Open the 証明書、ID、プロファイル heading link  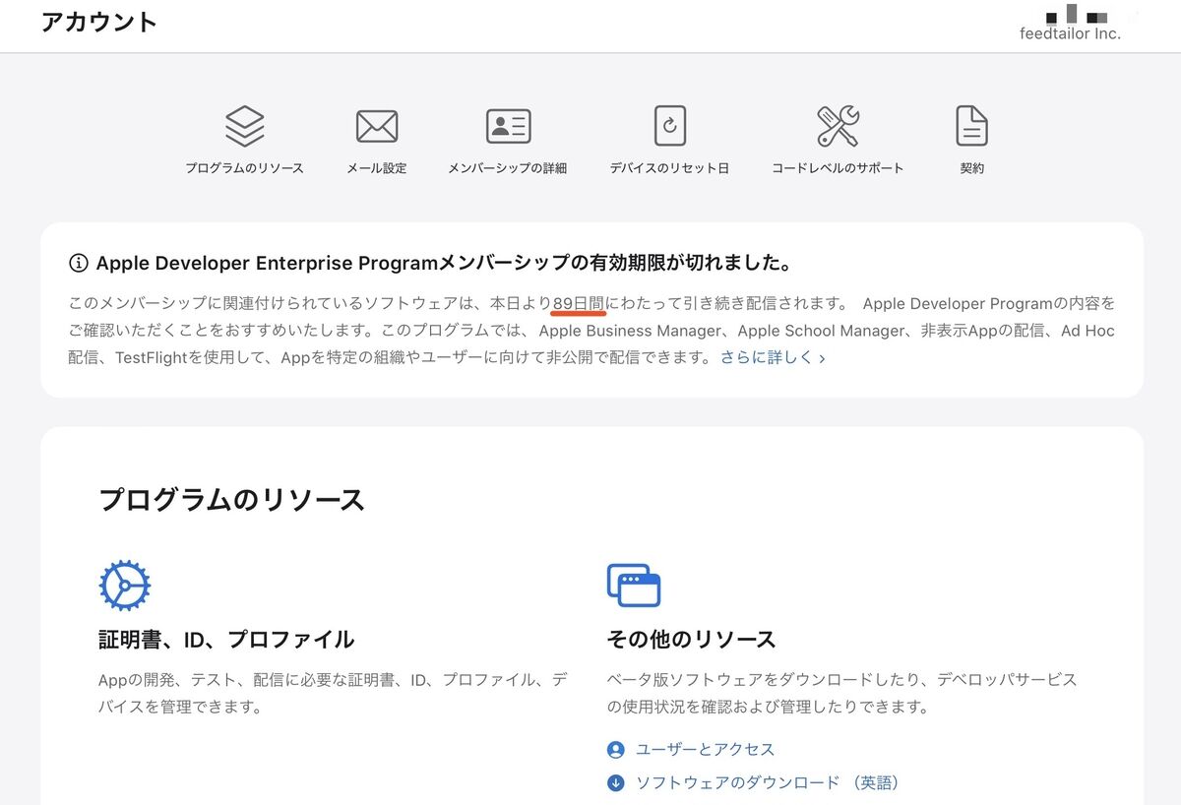coord(226,640)
